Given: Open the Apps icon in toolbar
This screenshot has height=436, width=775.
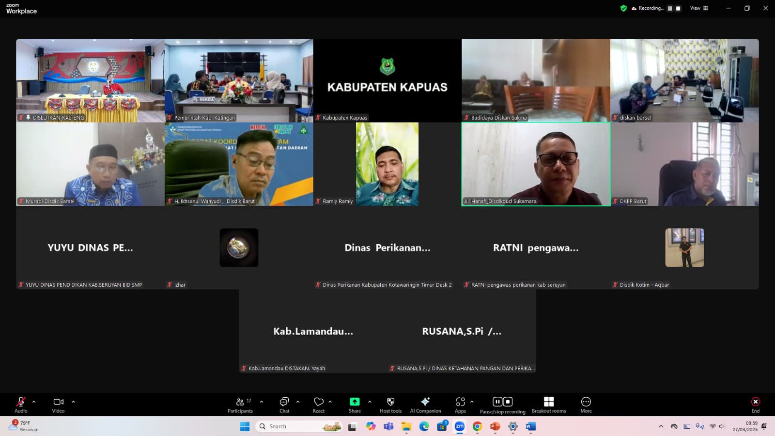Looking at the screenshot, I should [460, 405].
